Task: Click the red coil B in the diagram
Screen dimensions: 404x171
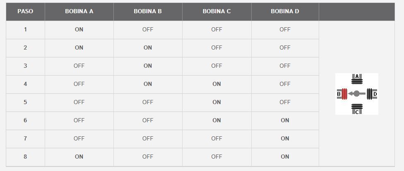Action: click(344, 94)
